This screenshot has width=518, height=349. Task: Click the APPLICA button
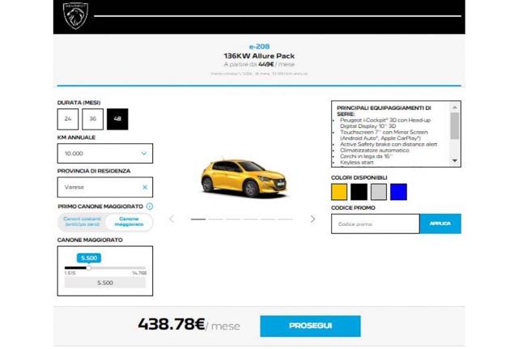[440, 223]
